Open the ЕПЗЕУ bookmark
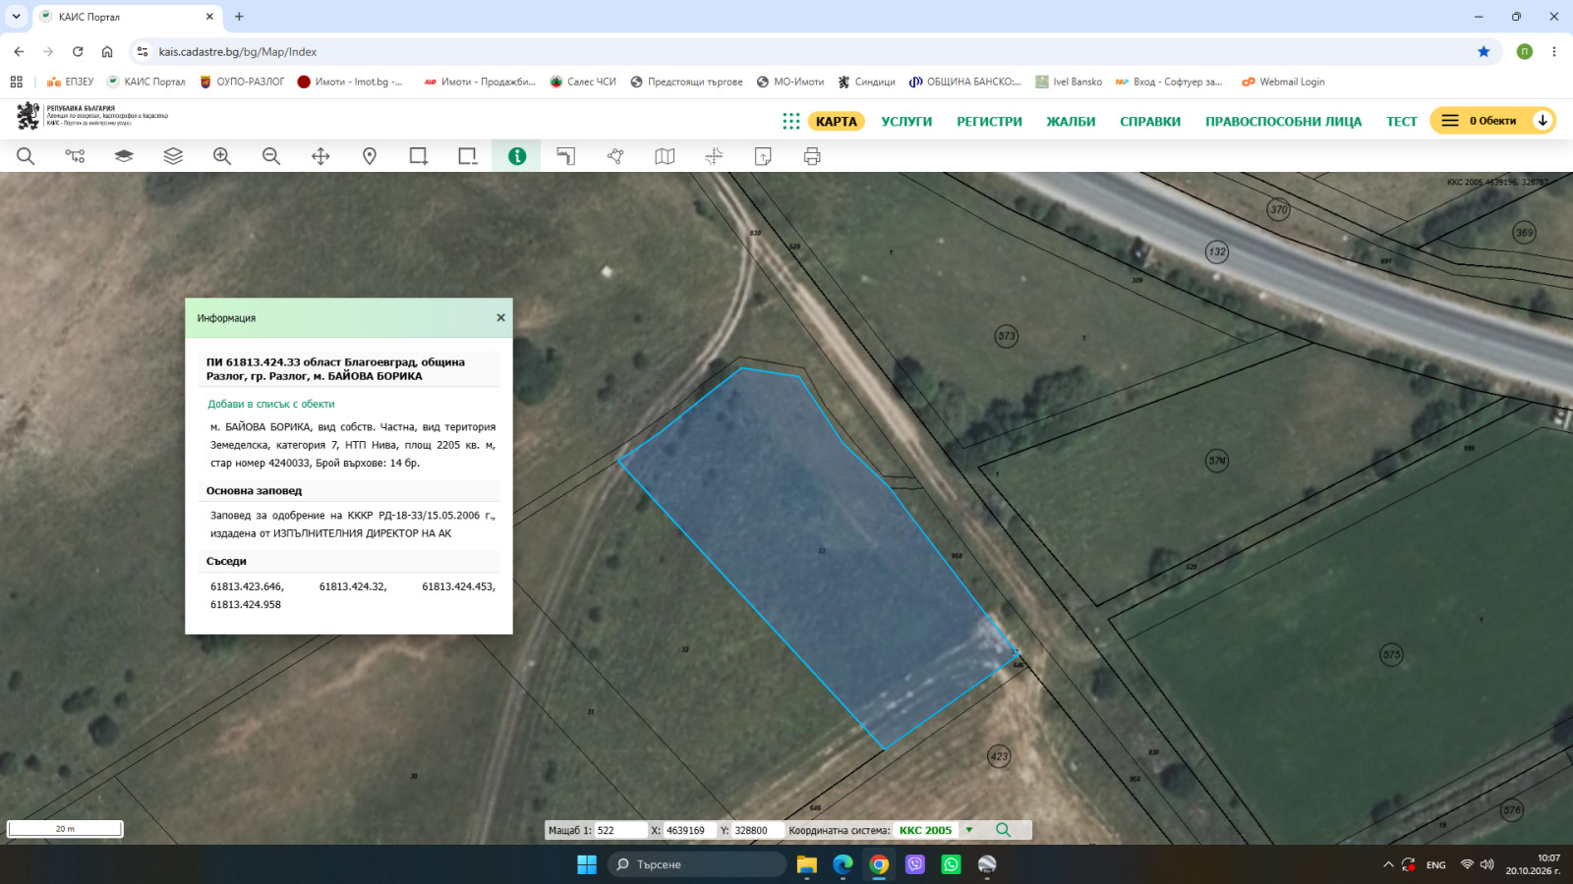This screenshot has width=1573, height=884. (70, 82)
